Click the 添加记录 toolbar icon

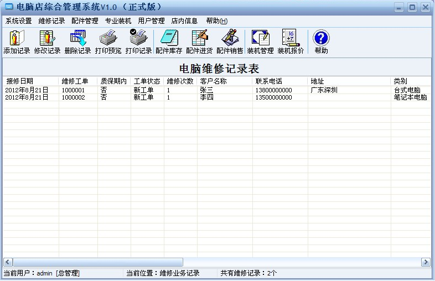[x=17, y=42]
